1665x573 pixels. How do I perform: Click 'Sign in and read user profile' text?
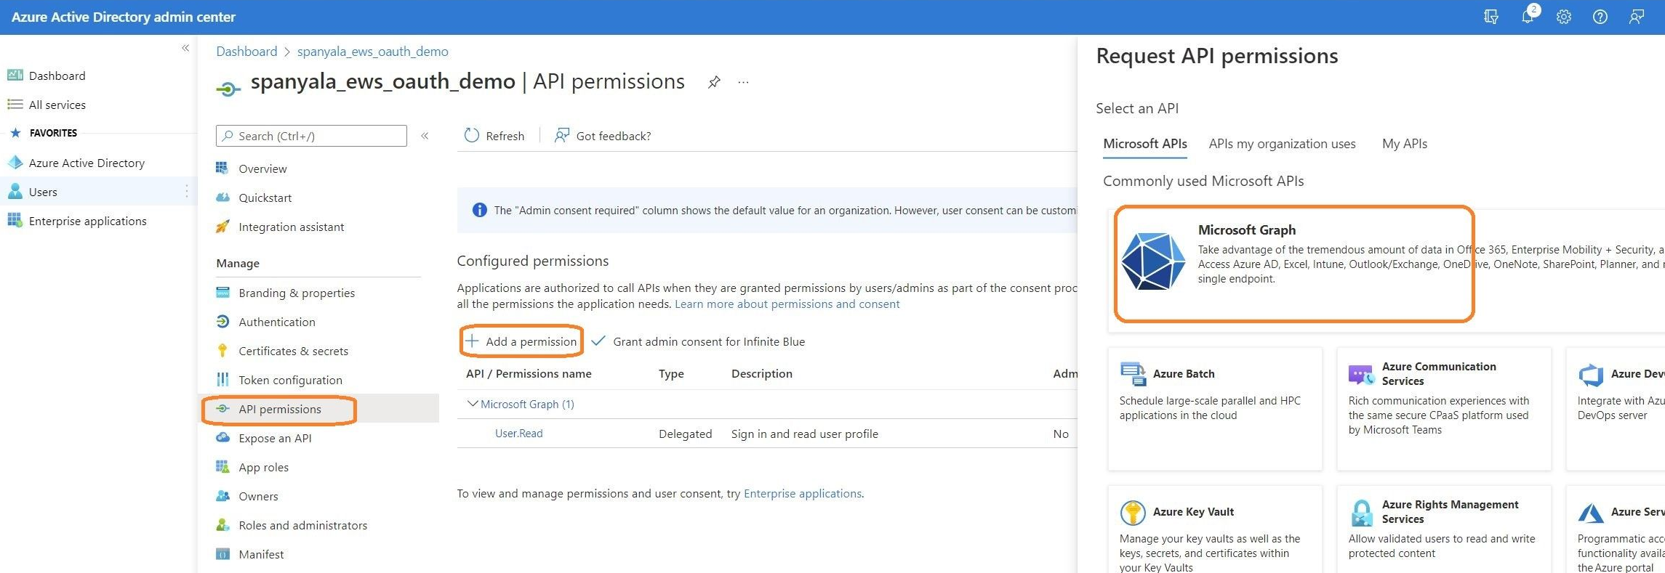coord(804,434)
